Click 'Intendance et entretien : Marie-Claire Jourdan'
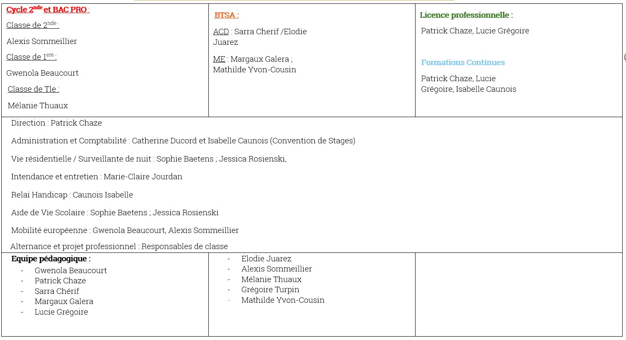626x340 pixels. coord(97,177)
